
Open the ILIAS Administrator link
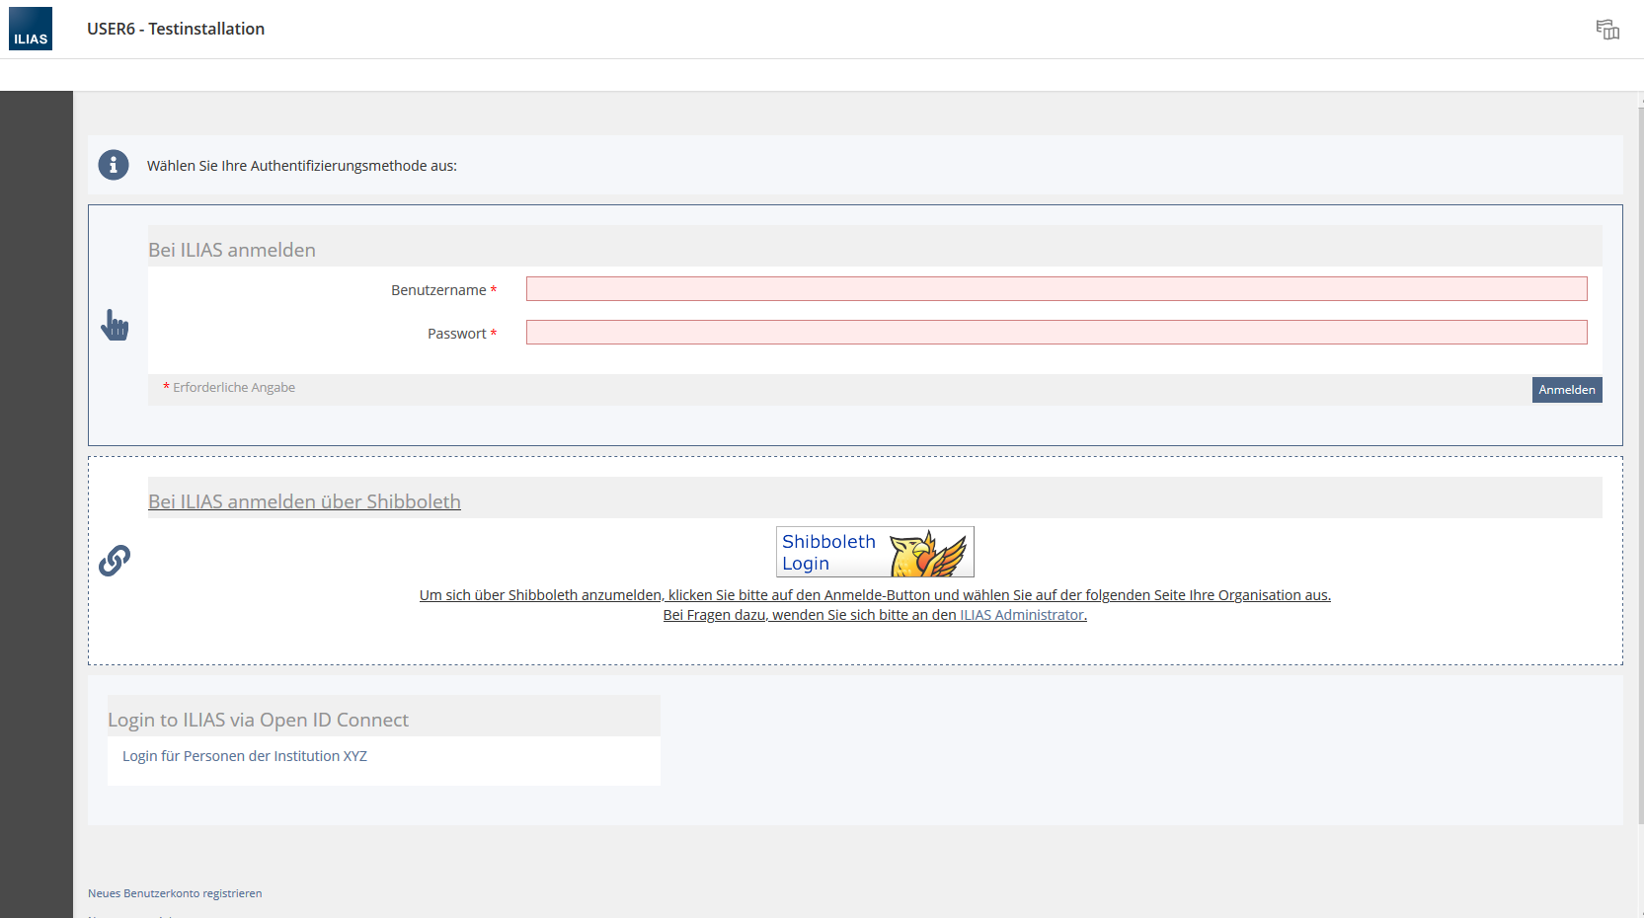point(1022,615)
